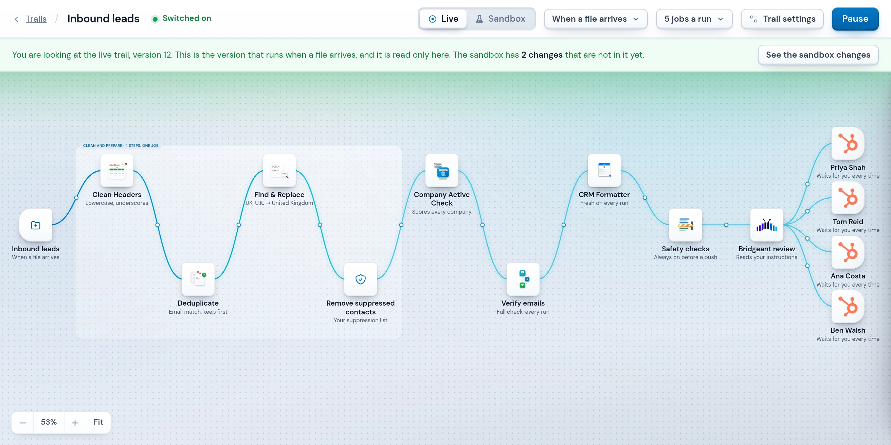The height and width of the screenshot is (445, 891).
Task: Click 'See the sandbox changes' button
Action: coord(818,55)
